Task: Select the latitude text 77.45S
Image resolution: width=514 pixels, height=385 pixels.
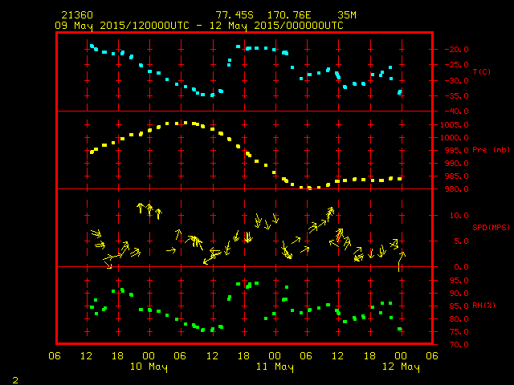Action: point(235,15)
